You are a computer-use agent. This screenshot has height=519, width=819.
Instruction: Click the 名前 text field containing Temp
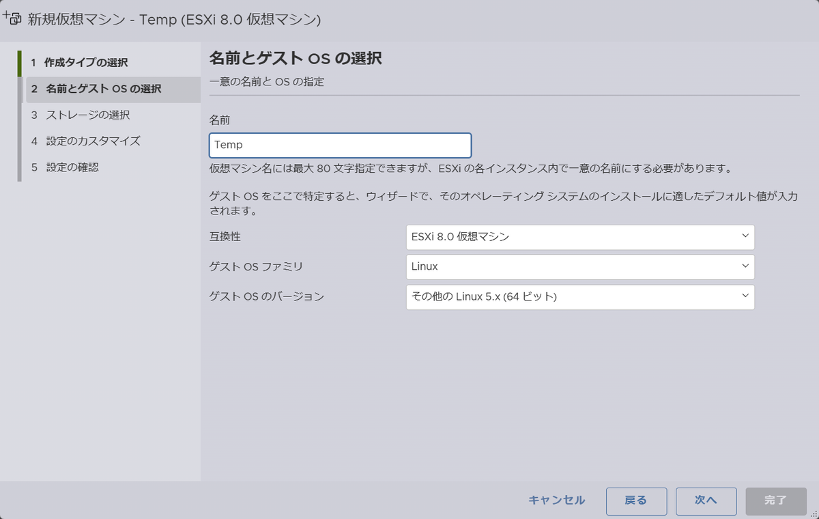pos(340,145)
